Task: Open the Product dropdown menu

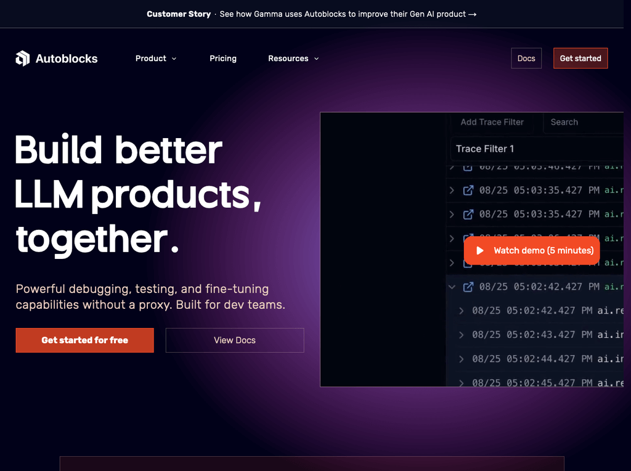Action: [x=156, y=59]
